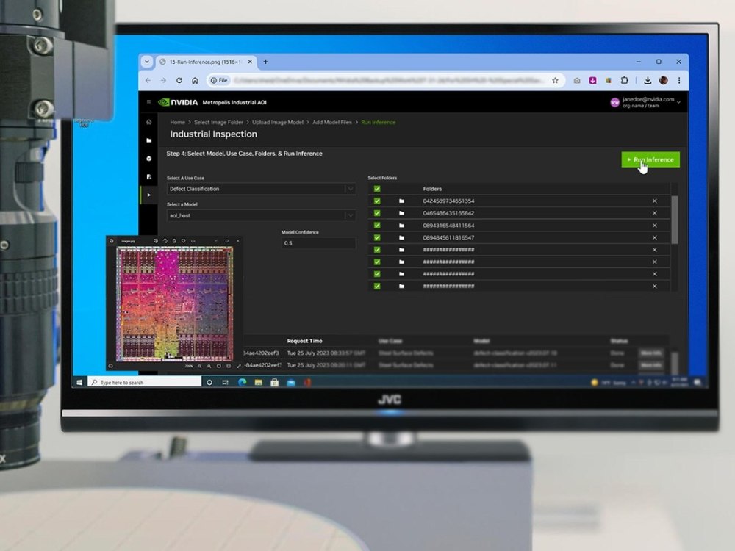Open the hamburger menu beside NVIDIA logo
Screen dimensions: 735x551
[149, 102]
